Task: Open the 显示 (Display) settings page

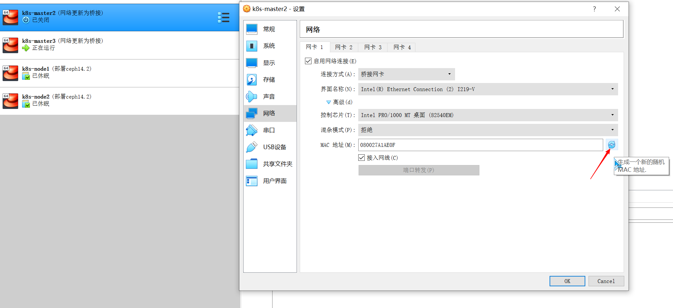Action: tap(269, 63)
